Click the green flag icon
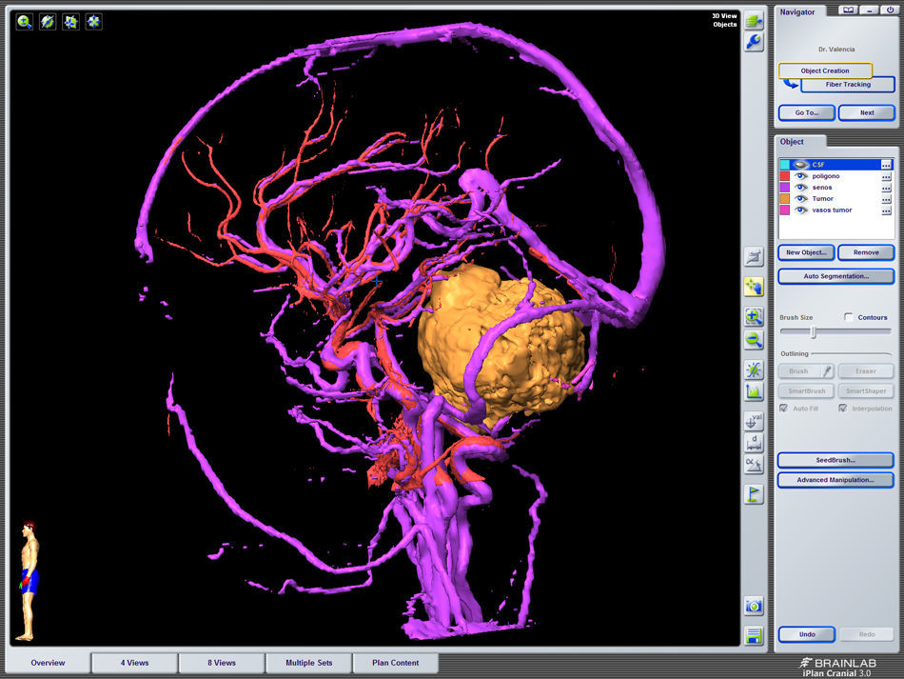The height and width of the screenshot is (679, 904). [x=754, y=494]
